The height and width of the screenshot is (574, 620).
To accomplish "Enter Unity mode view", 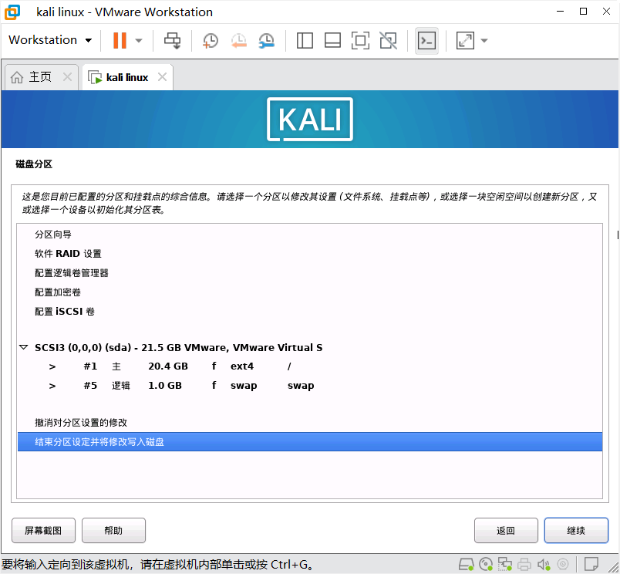I will [388, 40].
